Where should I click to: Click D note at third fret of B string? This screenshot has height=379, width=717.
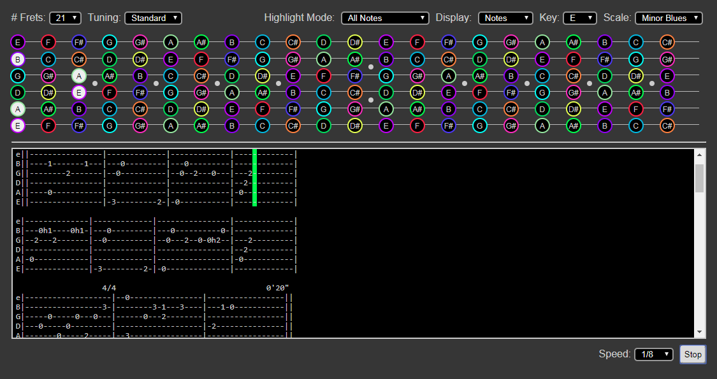point(109,59)
